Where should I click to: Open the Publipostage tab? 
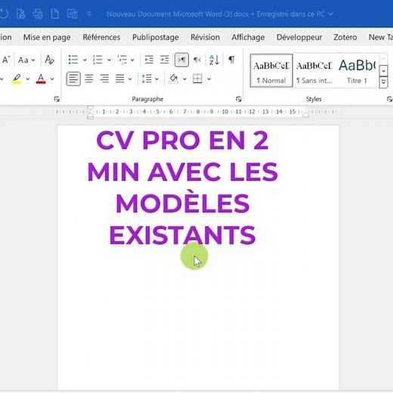pos(156,37)
